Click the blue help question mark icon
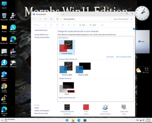 pyautogui.click(x=134, y=29)
